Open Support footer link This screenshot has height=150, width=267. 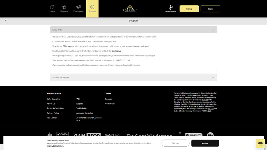[x=79, y=104]
